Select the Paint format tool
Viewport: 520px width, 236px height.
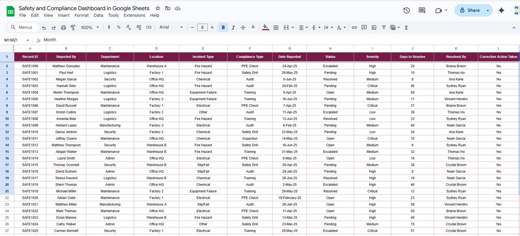tap(73, 28)
